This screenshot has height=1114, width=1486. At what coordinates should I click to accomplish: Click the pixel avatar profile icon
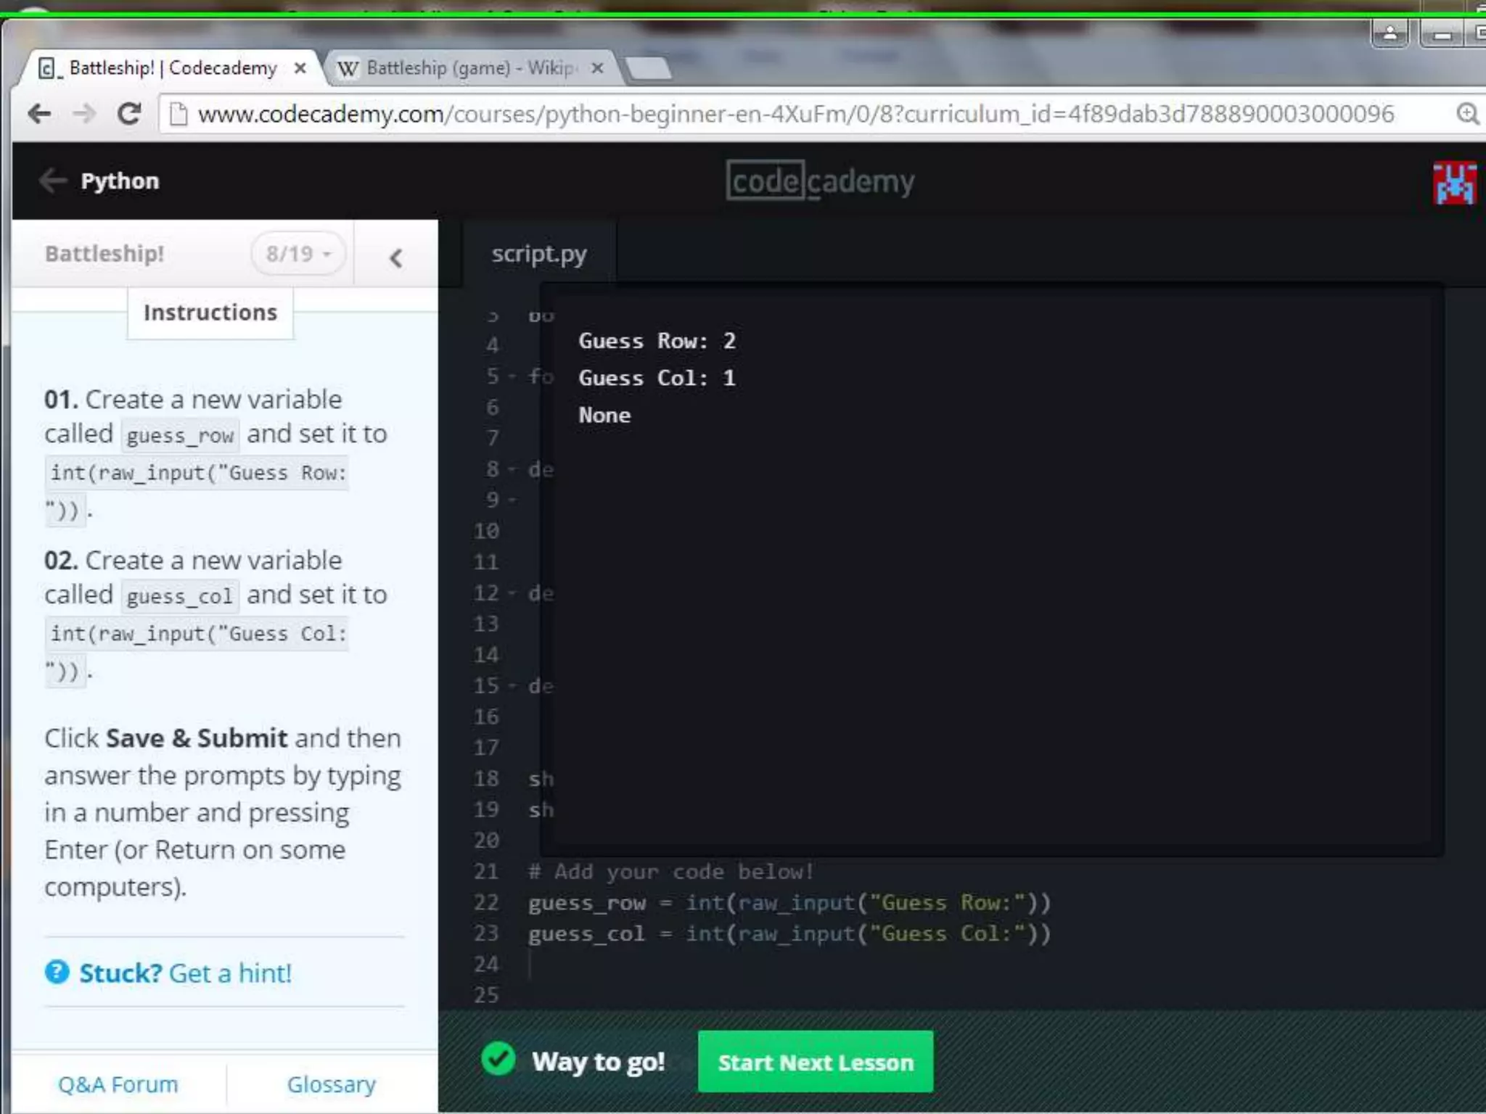point(1454,183)
